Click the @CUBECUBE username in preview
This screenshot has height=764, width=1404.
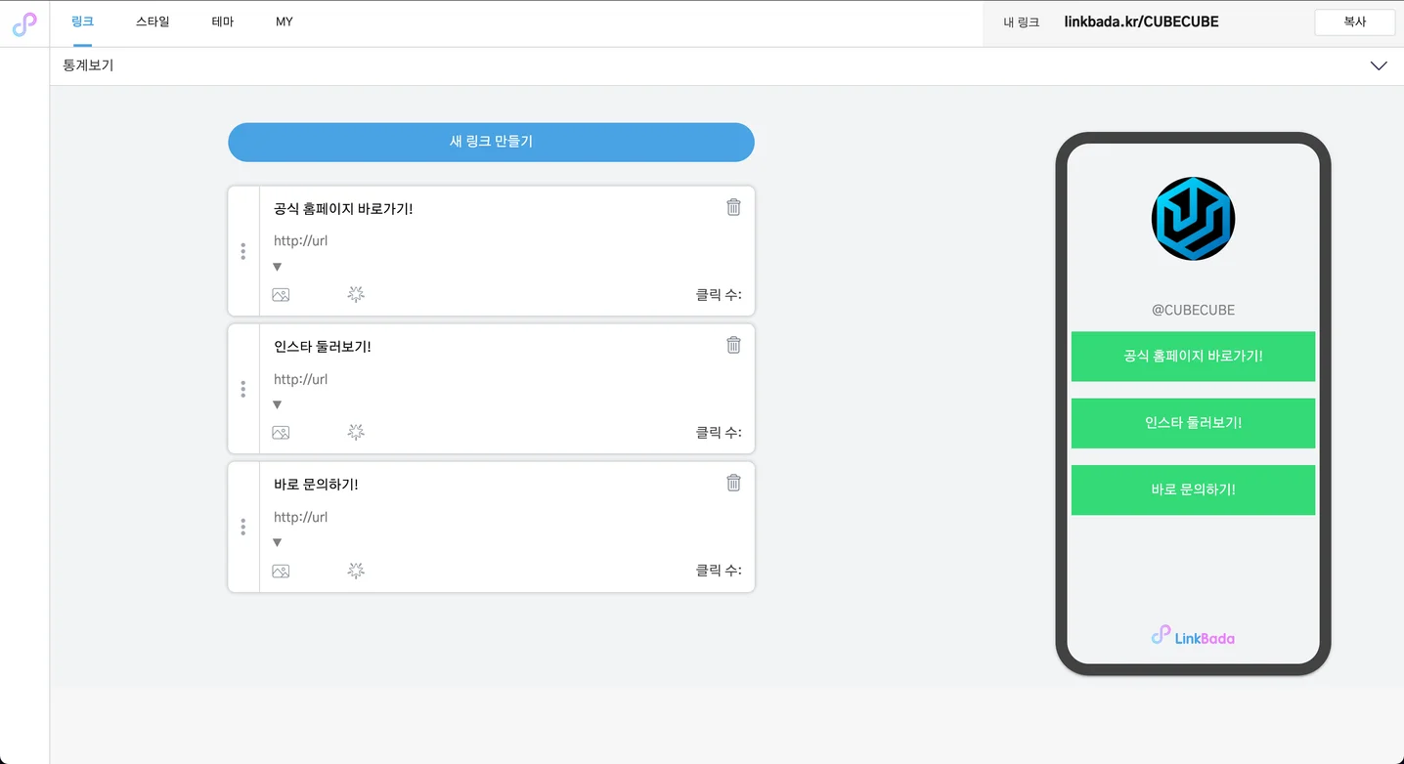1193,310
